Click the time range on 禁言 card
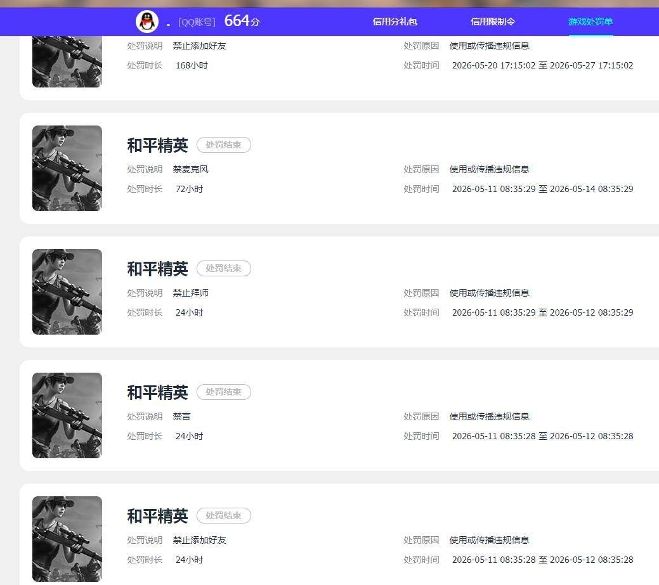Screen dimensions: 659x585 click(542, 436)
